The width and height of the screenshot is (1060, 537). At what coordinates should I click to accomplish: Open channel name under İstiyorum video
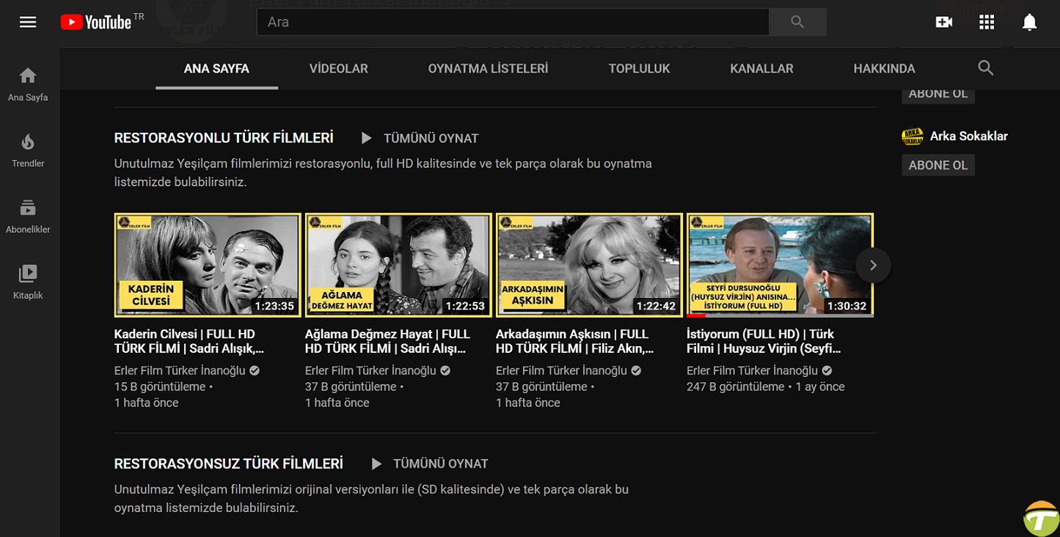click(x=752, y=370)
